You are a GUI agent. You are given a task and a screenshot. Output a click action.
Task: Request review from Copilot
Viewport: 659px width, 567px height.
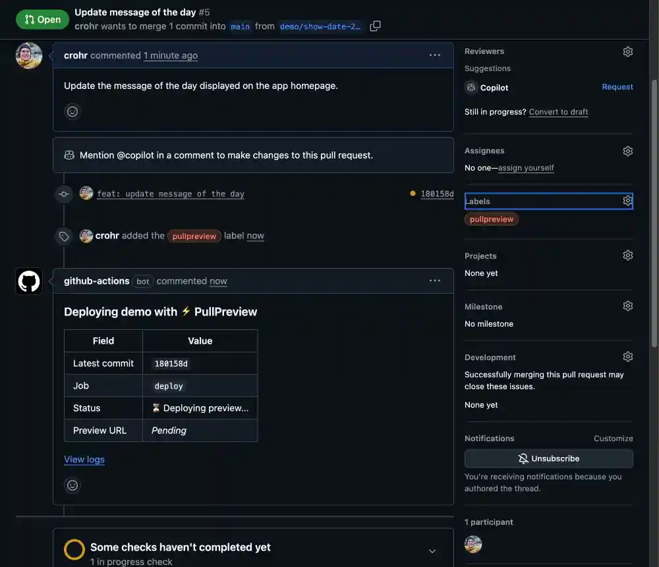point(617,87)
